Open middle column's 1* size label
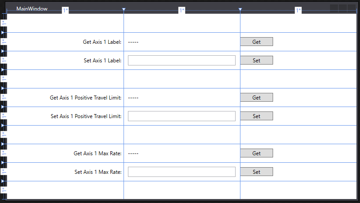This screenshot has height=203, width=360. click(182, 10)
